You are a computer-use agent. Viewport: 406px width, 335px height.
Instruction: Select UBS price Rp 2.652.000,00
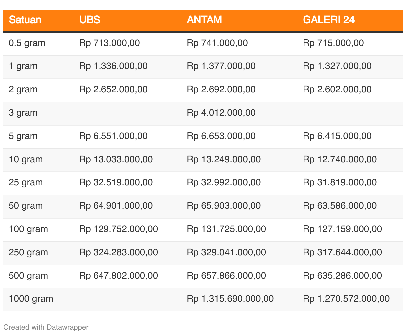(x=113, y=89)
